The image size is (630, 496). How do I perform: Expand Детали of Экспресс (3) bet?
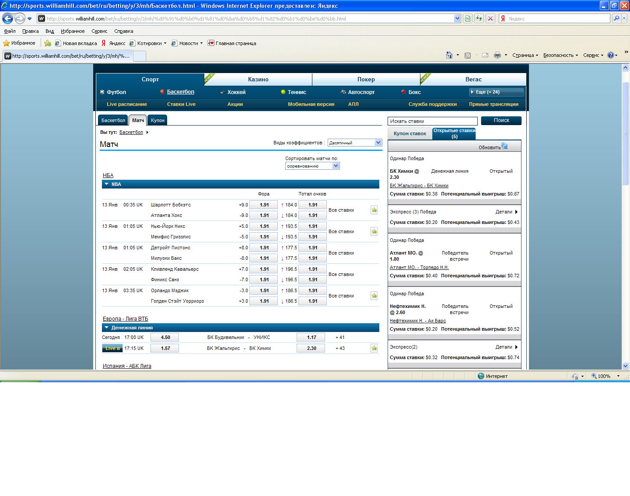point(507,212)
